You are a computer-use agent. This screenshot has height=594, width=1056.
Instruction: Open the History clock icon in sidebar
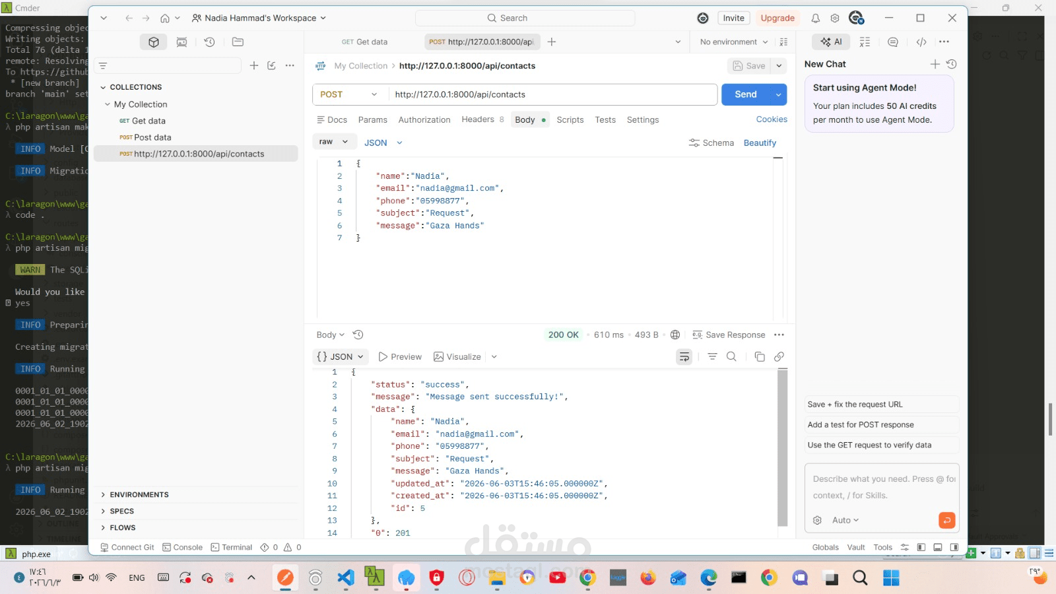pos(209,42)
